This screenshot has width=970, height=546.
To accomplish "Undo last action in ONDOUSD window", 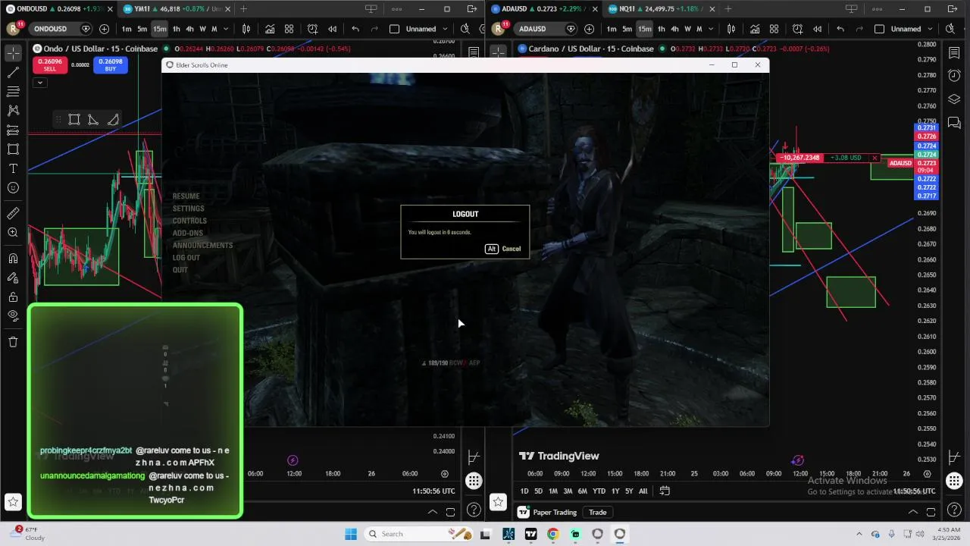I will pyautogui.click(x=355, y=29).
